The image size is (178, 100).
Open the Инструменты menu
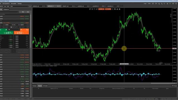pos(6,4)
